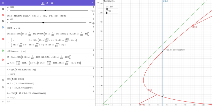This screenshot has height=106, width=212.
Task: Toggle visibility of point C intersection
Action: click(x=3, y=80)
